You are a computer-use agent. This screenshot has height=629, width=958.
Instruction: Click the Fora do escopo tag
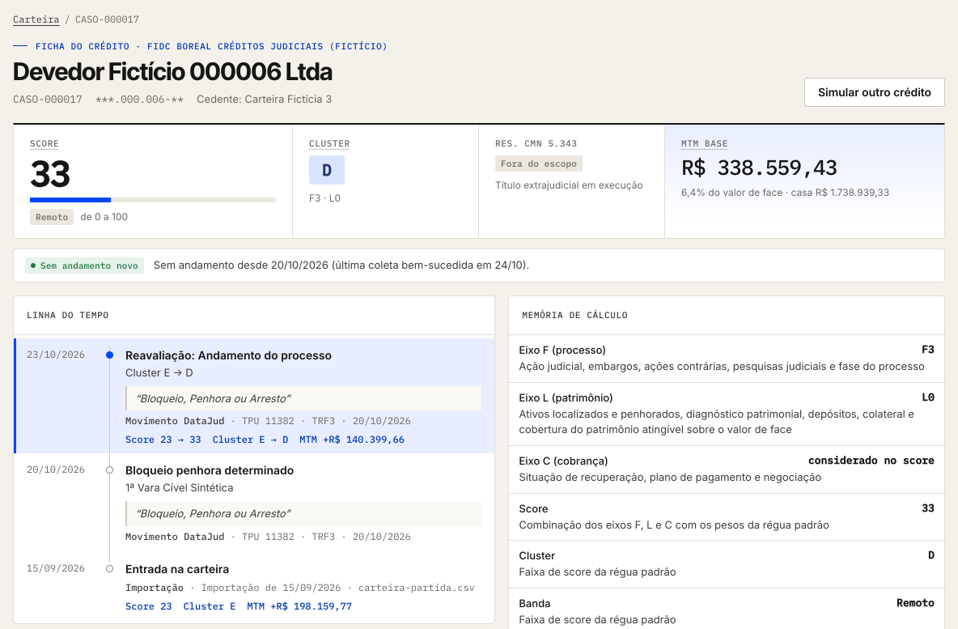539,164
